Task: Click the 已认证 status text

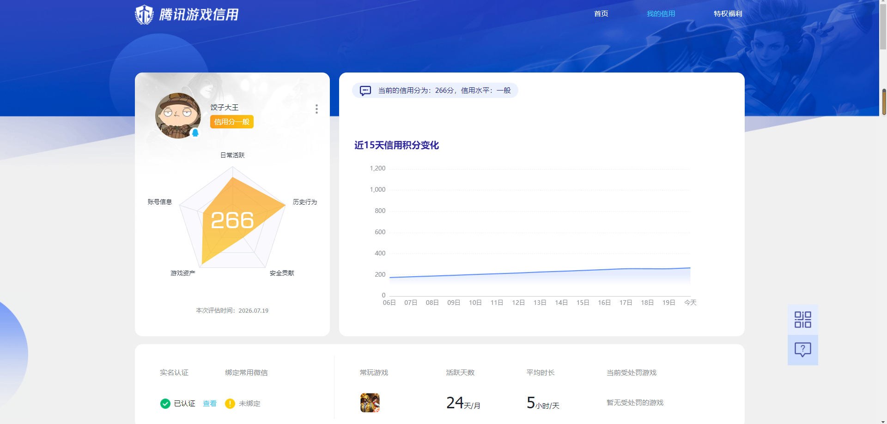Action: pyautogui.click(x=184, y=404)
